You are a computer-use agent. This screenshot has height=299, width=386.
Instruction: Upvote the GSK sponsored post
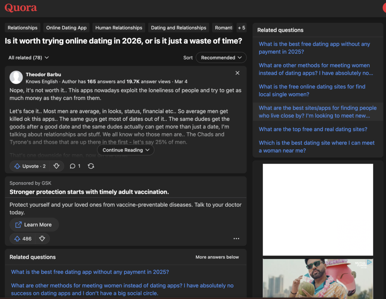23,239
